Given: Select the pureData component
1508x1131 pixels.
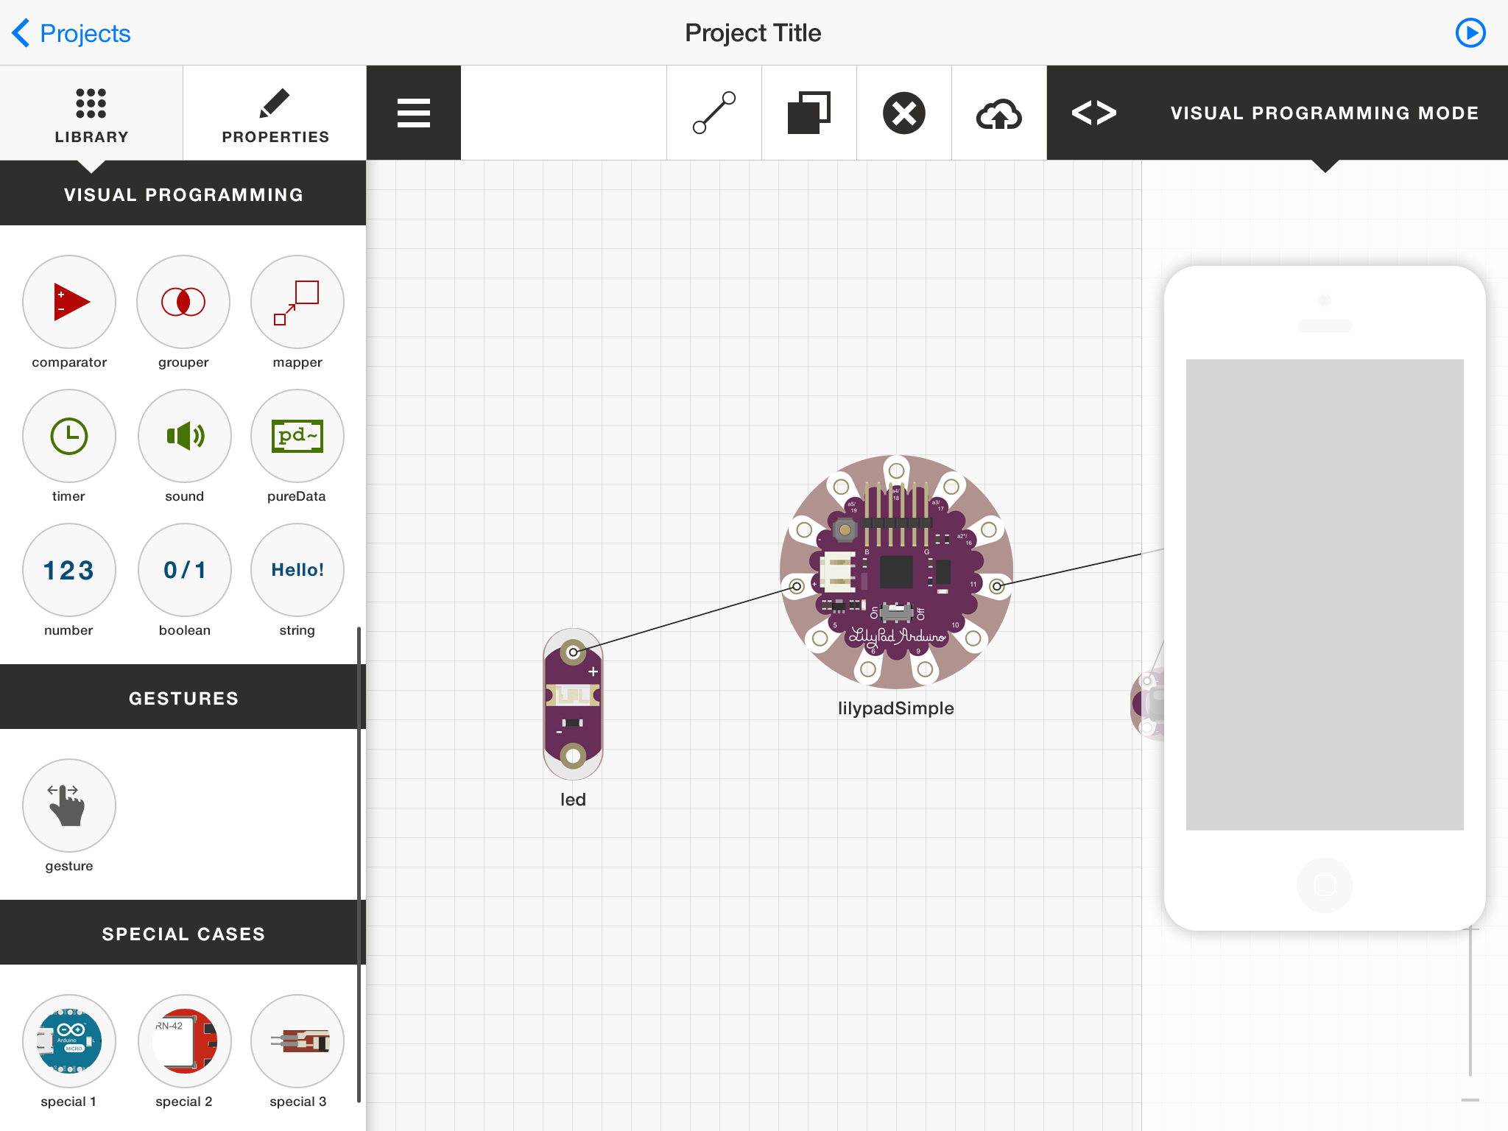Looking at the screenshot, I should pyautogui.click(x=297, y=436).
